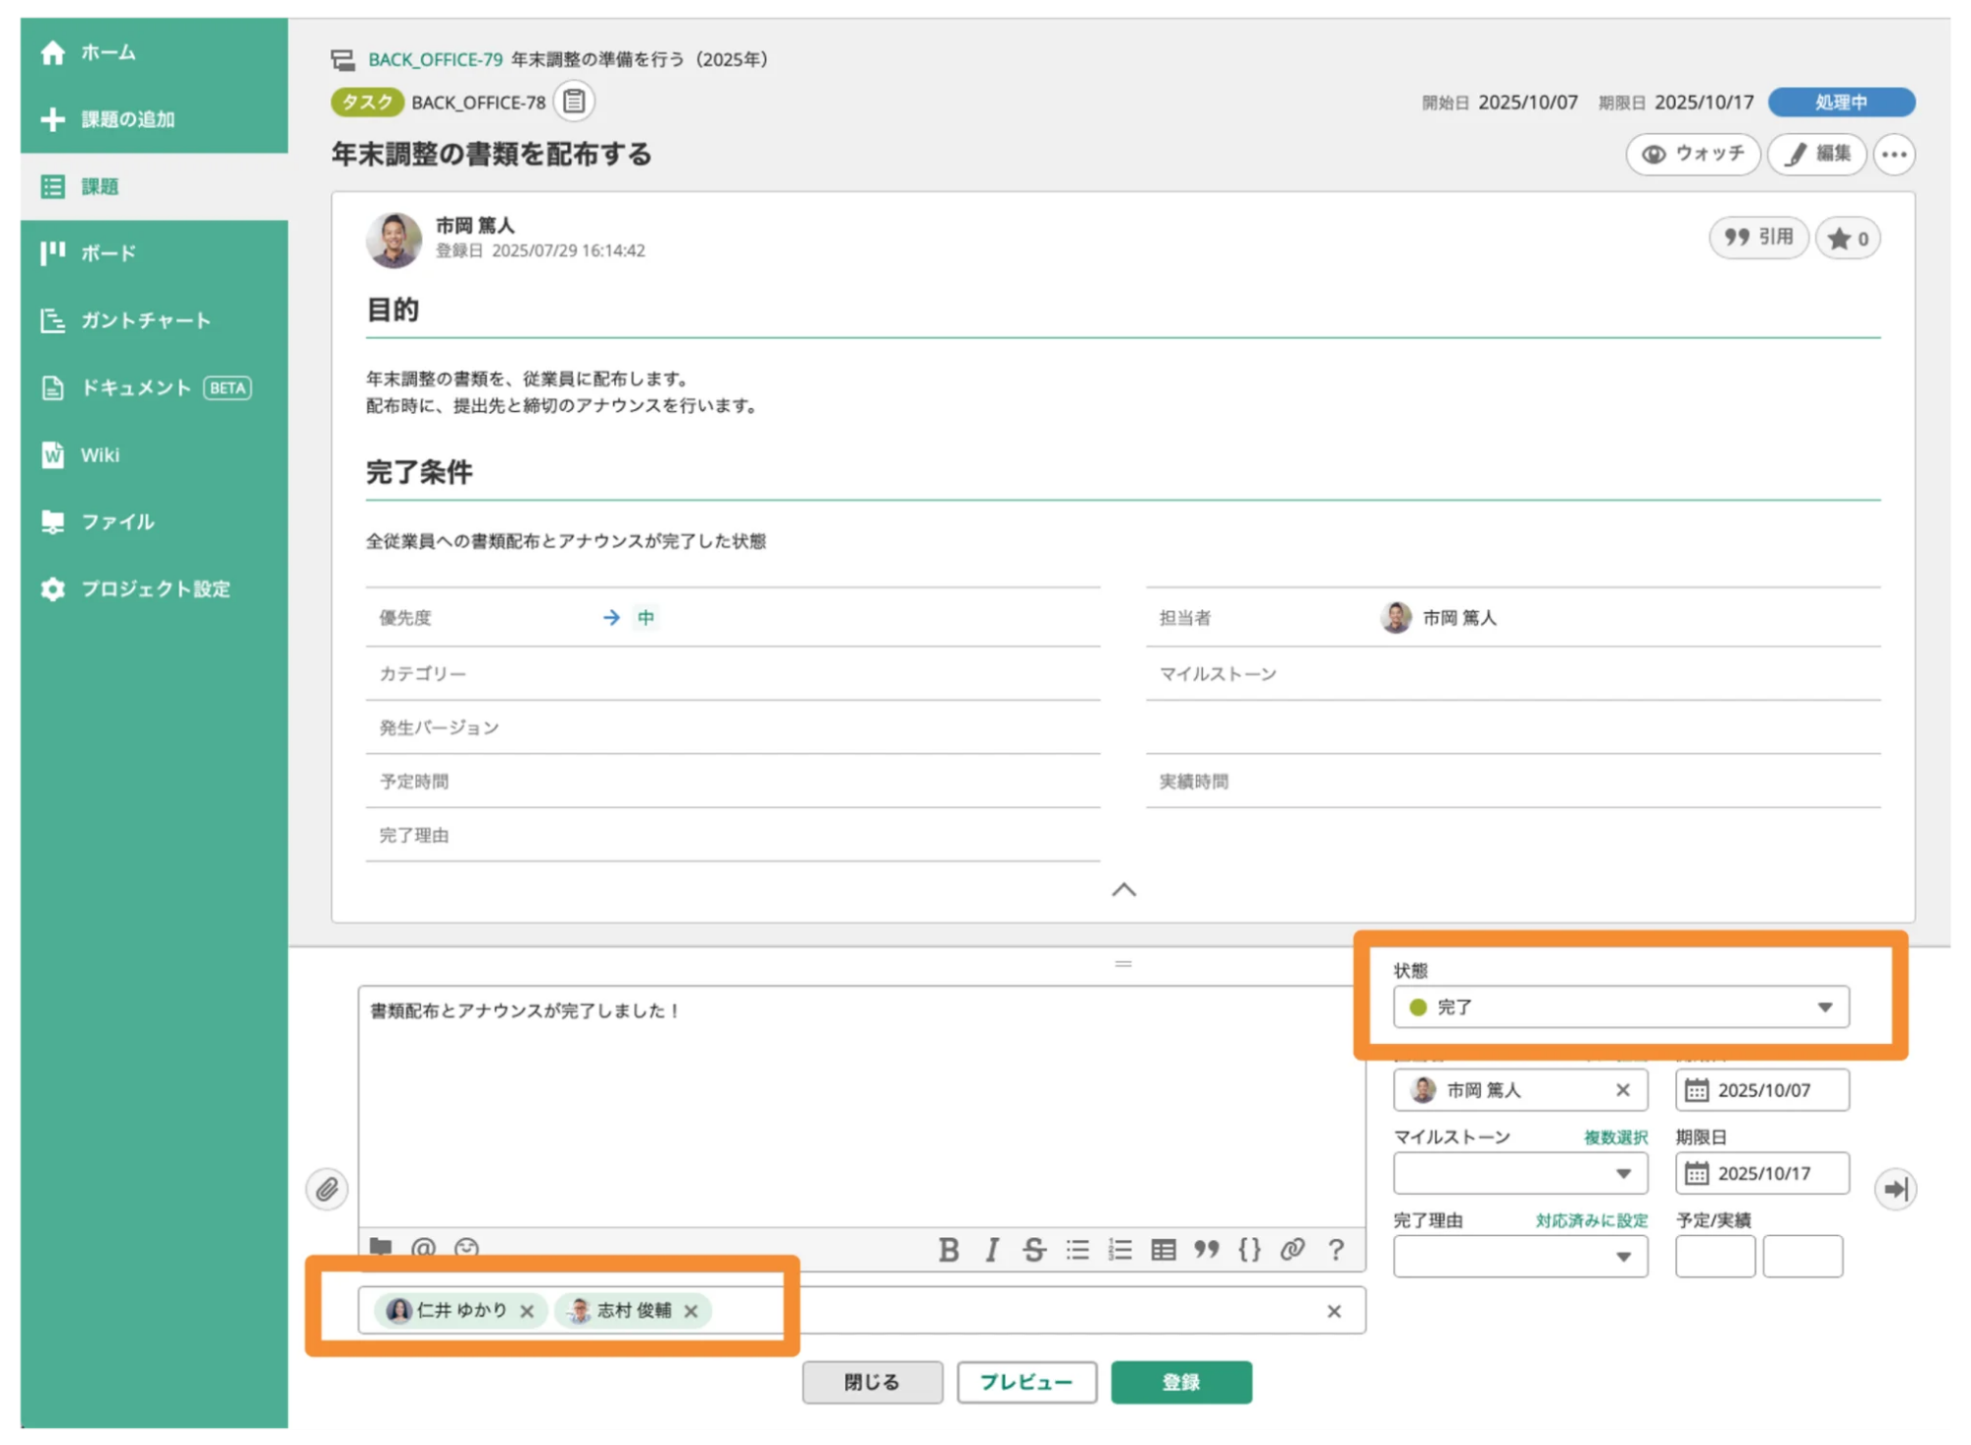
Task: Open the マイルストーン dropdown
Action: (1519, 1173)
